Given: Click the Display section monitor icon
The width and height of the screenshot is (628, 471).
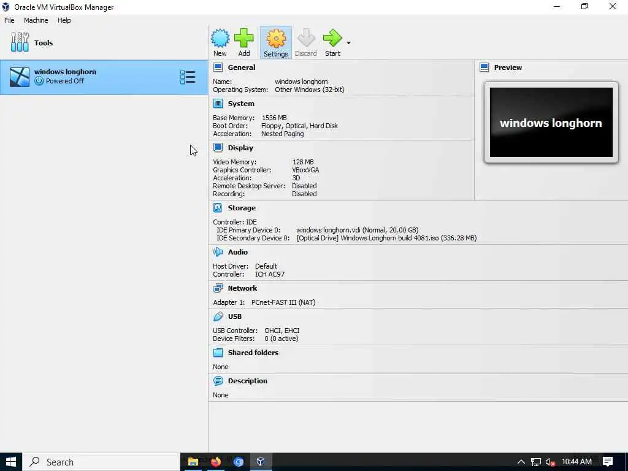Looking at the screenshot, I should pyautogui.click(x=218, y=148).
